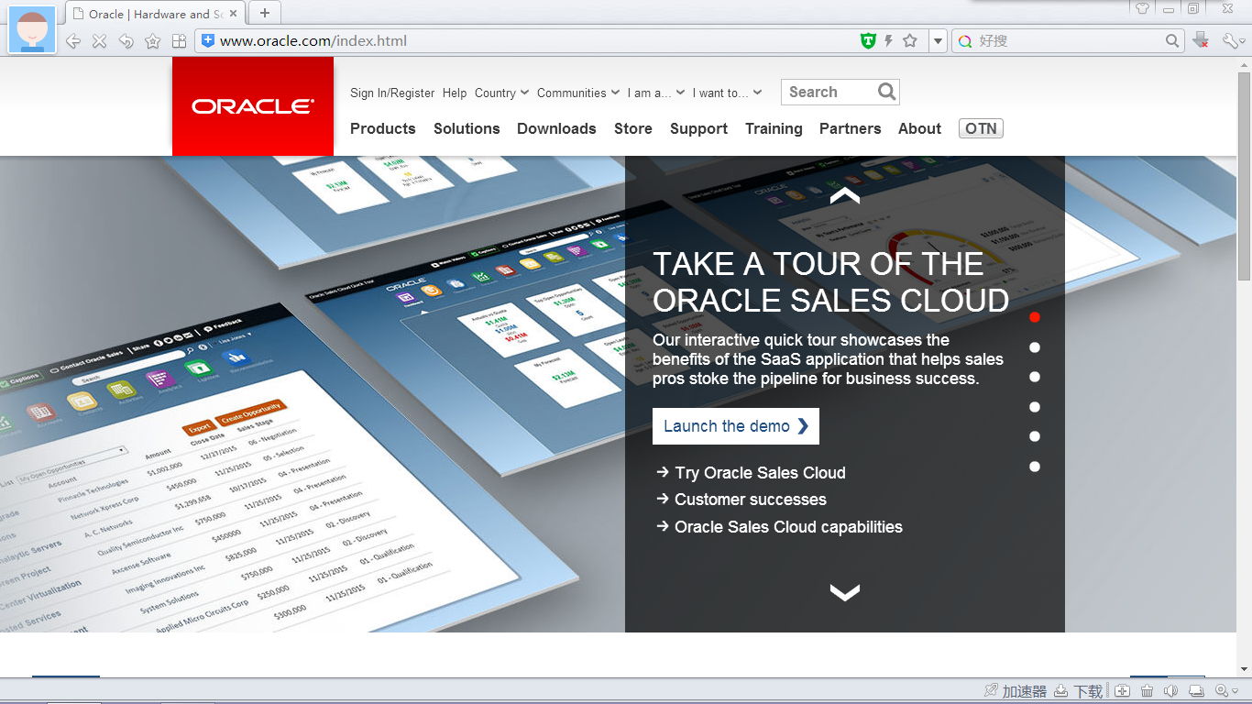1252x704 pixels.
Task: Select the sixth carousel slide dot
Action: 1035,467
